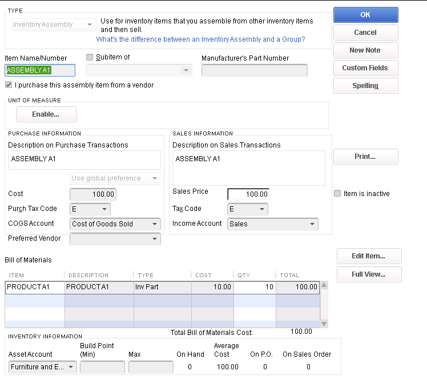Click the OK button
Screen dimensions: 427x383
click(x=365, y=15)
